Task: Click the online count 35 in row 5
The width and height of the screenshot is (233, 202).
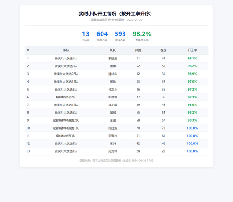Action: tap(164, 89)
